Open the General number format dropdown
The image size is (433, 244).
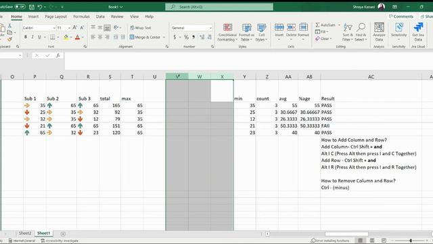pos(210,28)
